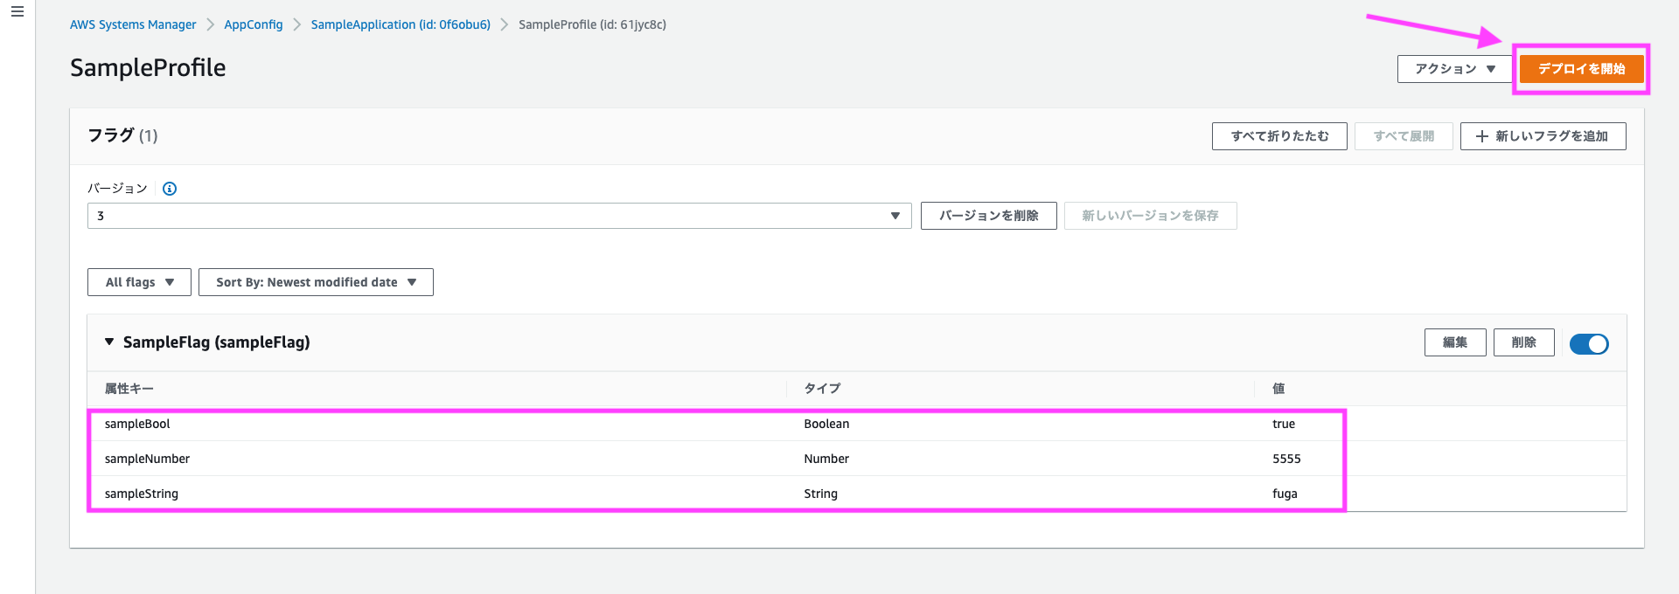
Task: Open the All flags filter dropdown
Action: pos(139,282)
